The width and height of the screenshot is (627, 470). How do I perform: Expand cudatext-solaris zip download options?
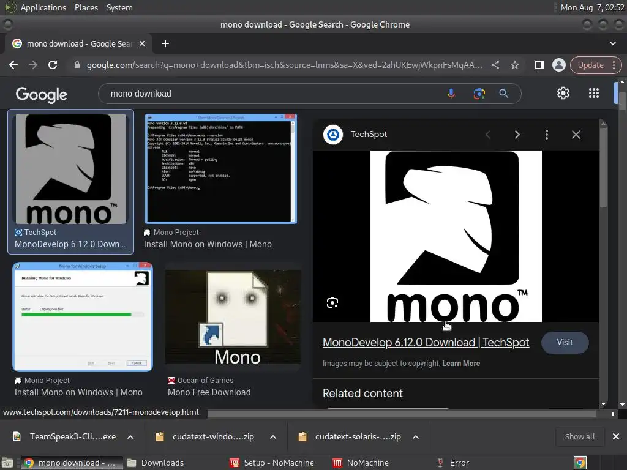(416, 437)
